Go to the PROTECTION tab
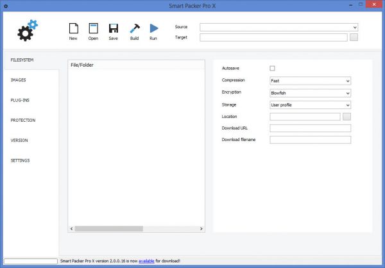385x268 pixels. (x=31, y=121)
